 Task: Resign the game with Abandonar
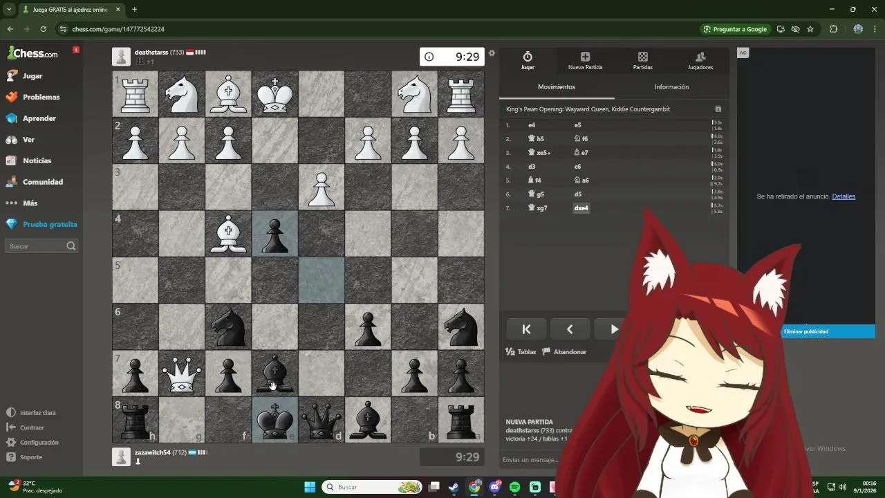[564, 352]
